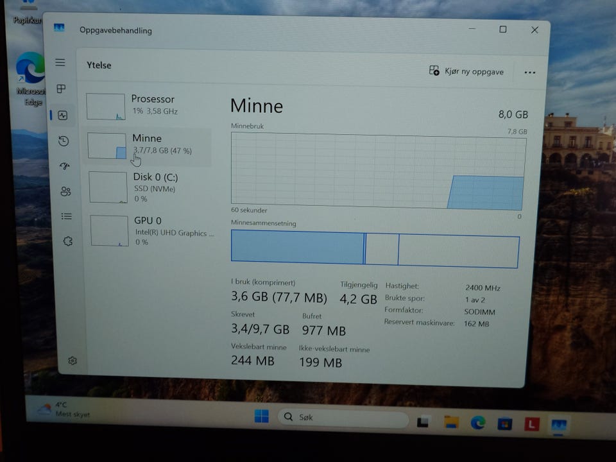Screen dimensions: 616x462
Task: Click the free segment of Minnesammensetning bar
Action: tap(458, 251)
